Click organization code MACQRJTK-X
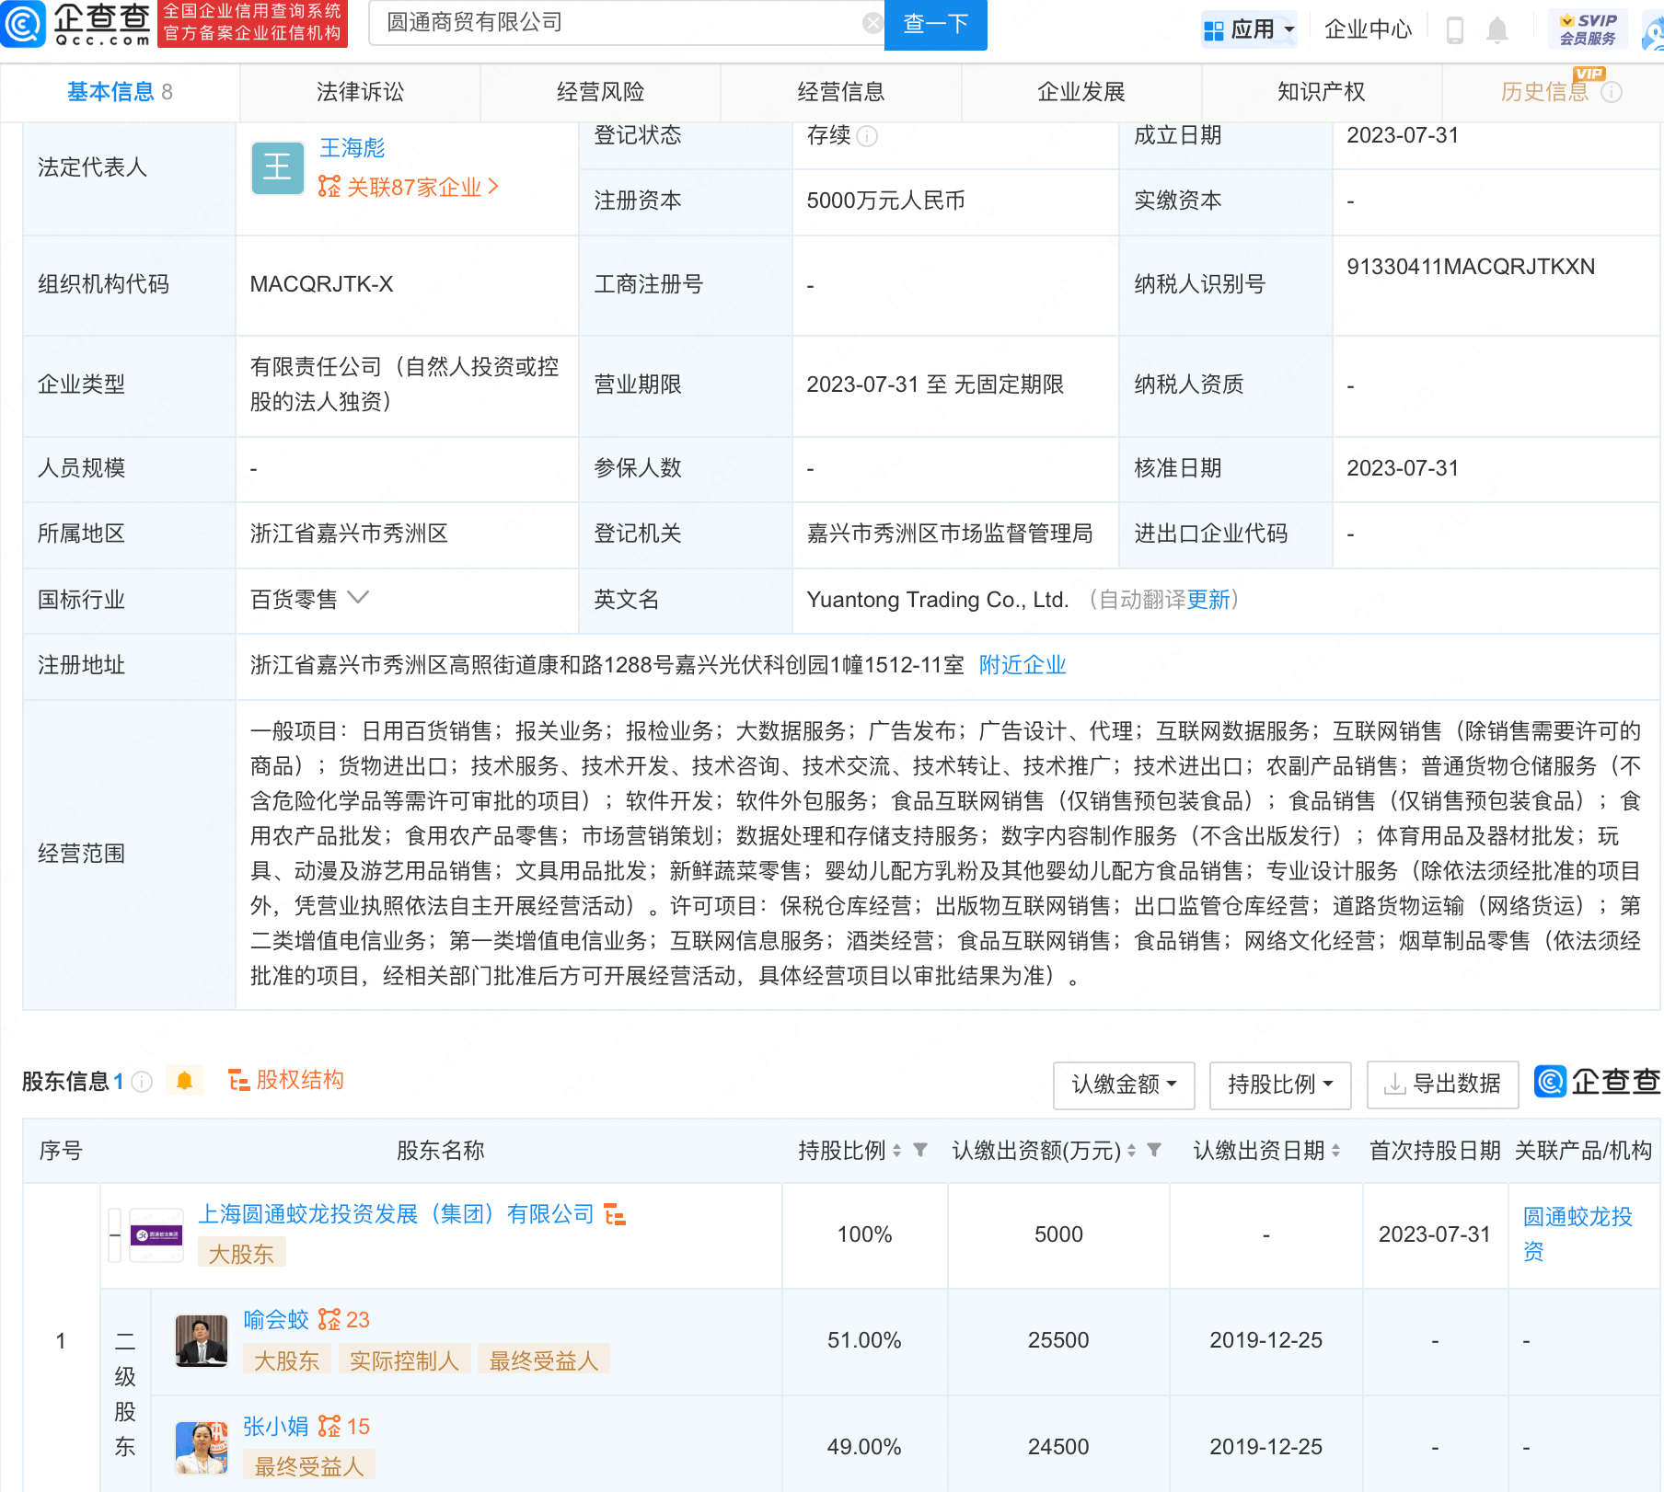This screenshot has width=1664, height=1492. tap(322, 284)
